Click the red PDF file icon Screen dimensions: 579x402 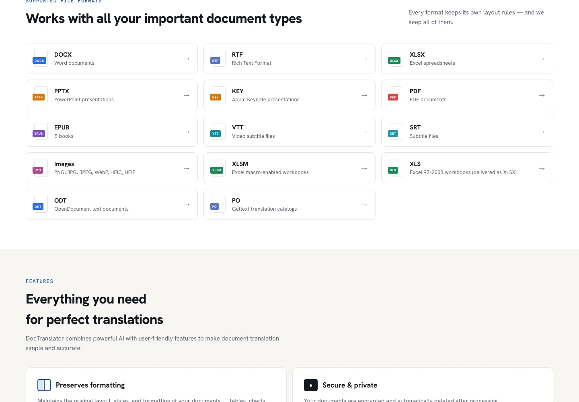[x=395, y=95]
